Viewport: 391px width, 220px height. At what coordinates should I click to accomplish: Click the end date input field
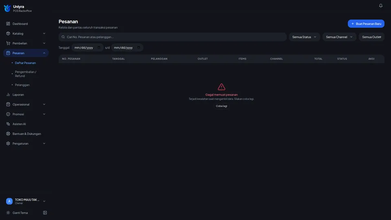(x=127, y=47)
